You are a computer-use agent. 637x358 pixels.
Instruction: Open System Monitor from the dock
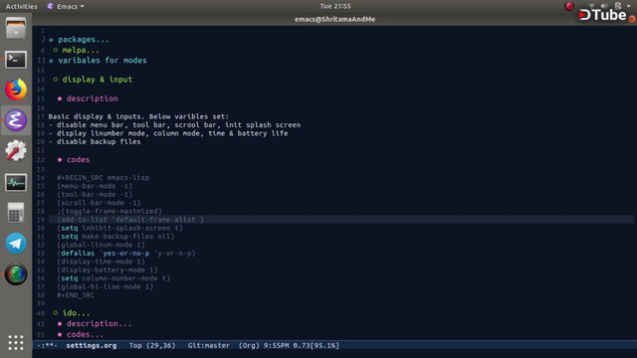(x=16, y=183)
